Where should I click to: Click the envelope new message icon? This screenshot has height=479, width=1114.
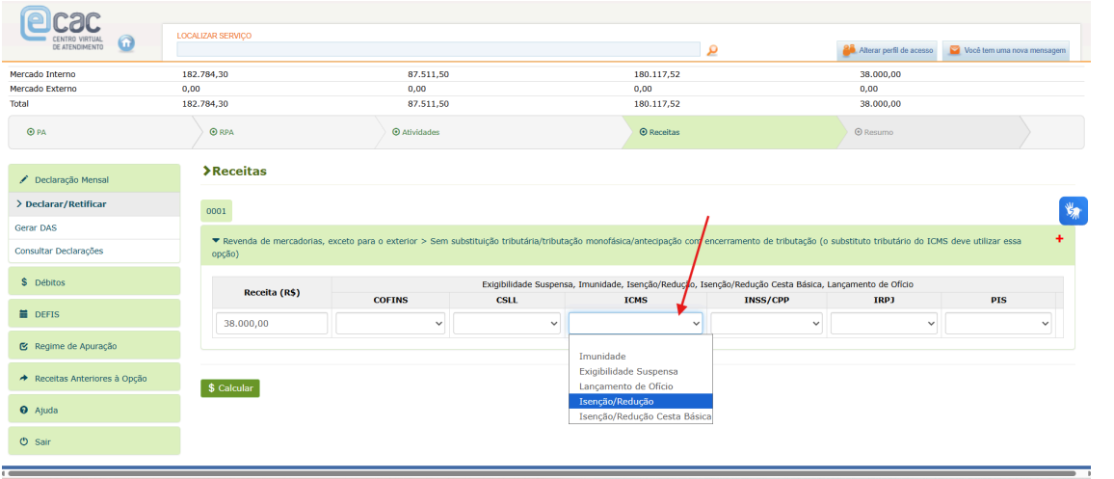954,50
